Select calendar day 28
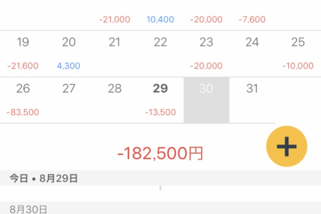Image resolution: width=321 pixels, height=214 pixels. point(114,100)
